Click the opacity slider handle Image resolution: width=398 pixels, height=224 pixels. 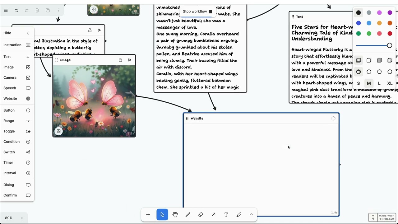(389, 45)
